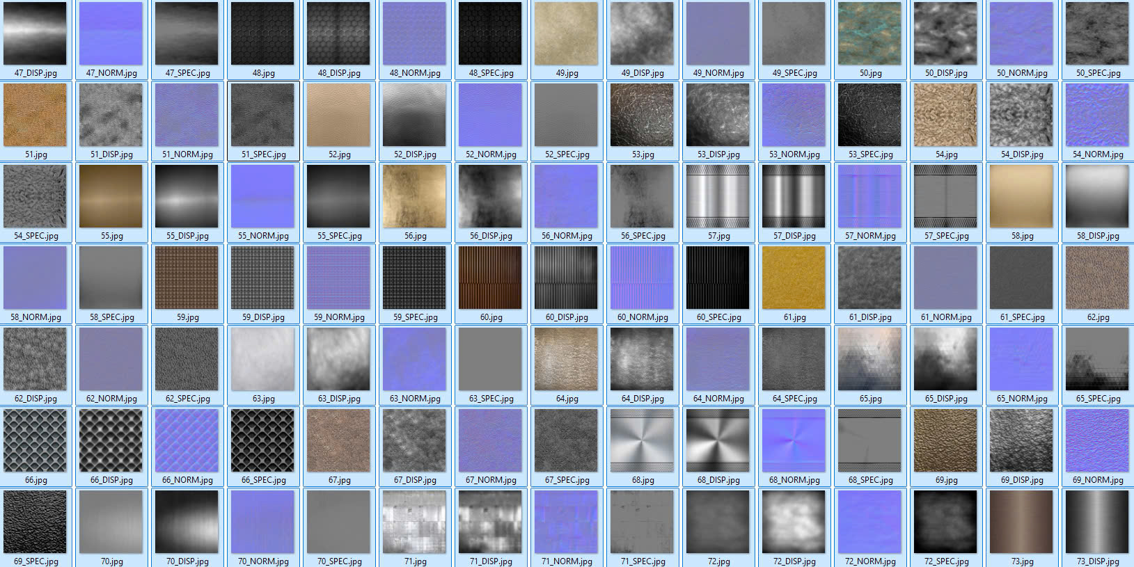Select the 65.jpg triangle pattern thumbnail
This screenshot has width=1134, height=567.
[869, 359]
